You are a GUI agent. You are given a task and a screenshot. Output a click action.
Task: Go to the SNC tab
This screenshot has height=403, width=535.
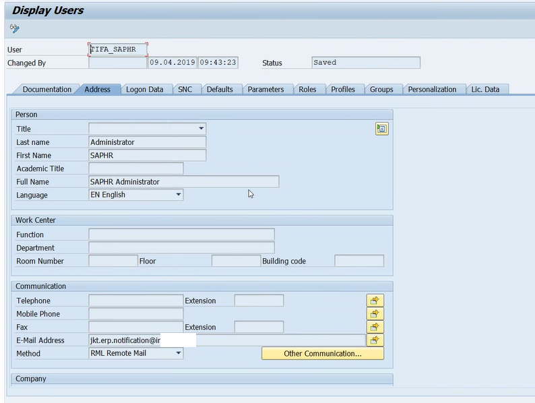click(x=185, y=90)
